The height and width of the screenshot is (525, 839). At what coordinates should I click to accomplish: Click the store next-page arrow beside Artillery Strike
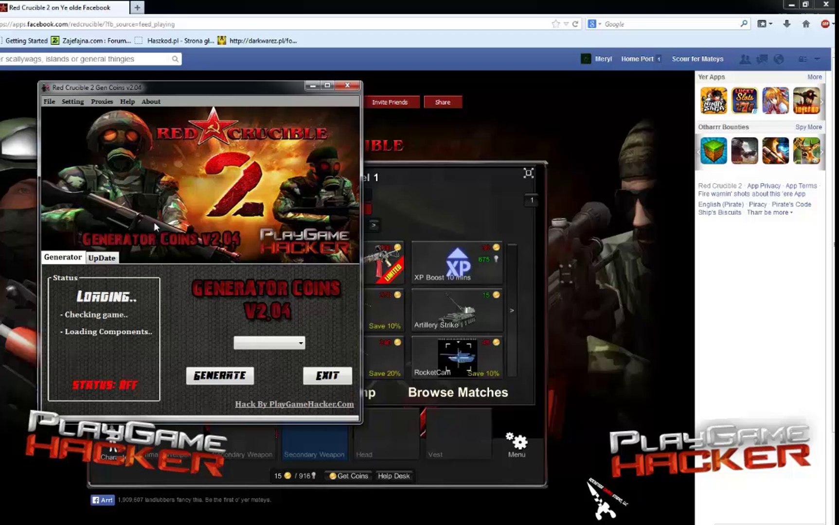pos(512,310)
